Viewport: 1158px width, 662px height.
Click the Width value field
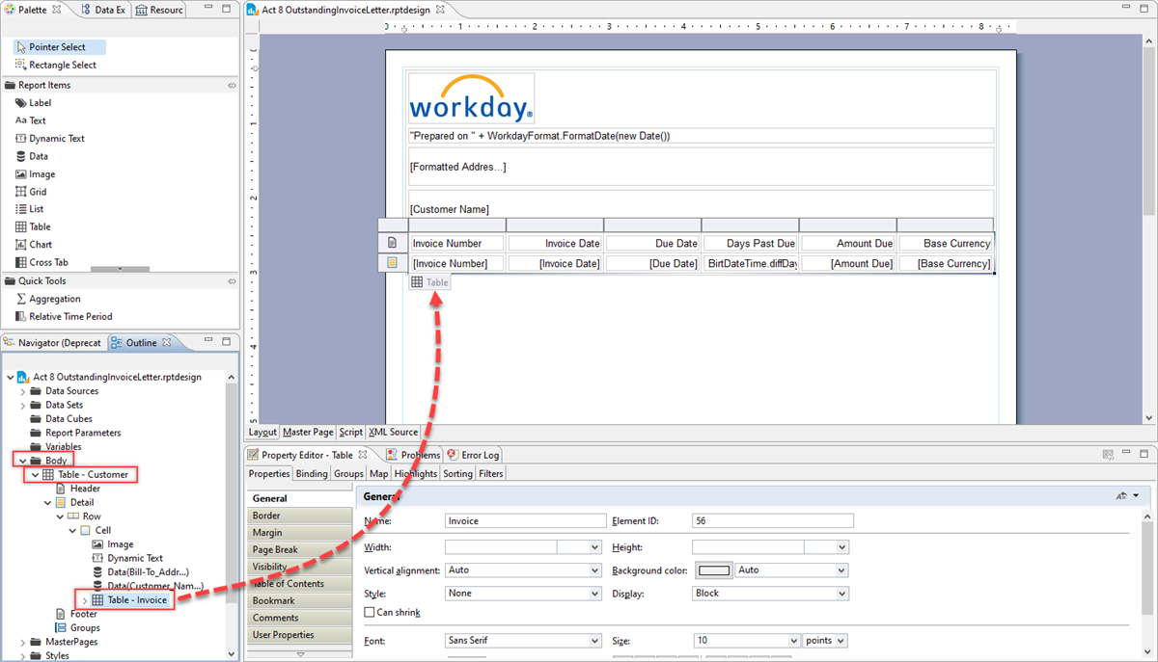[x=501, y=547]
